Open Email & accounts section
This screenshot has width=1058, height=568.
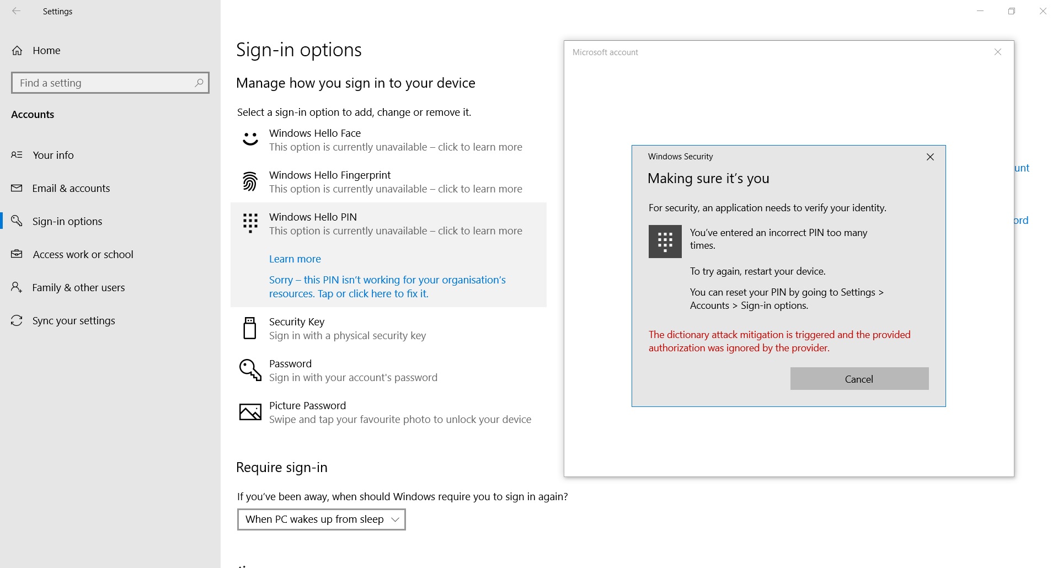[x=110, y=188]
